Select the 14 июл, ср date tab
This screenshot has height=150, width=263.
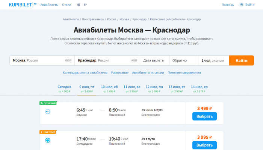tap(199, 89)
